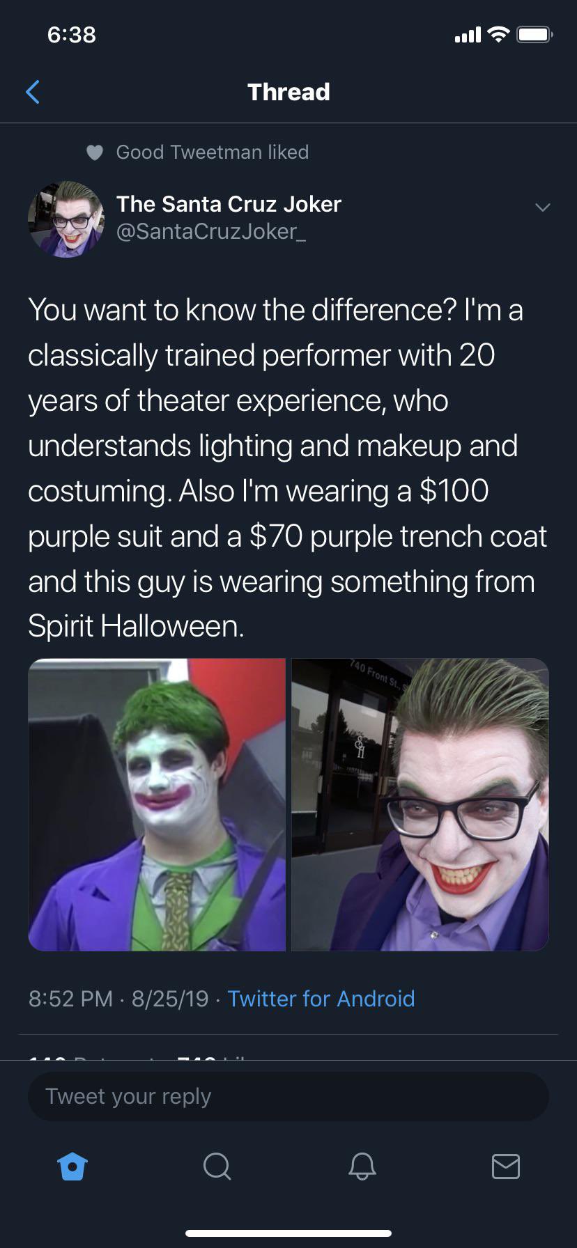The width and height of the screenshot is (577, 1248).
Task: Tap Good Tweetman liked label
Action: tap(212, 152)
